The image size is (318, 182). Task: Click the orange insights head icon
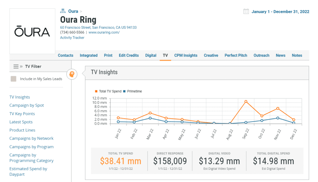(x=72, y=74)
